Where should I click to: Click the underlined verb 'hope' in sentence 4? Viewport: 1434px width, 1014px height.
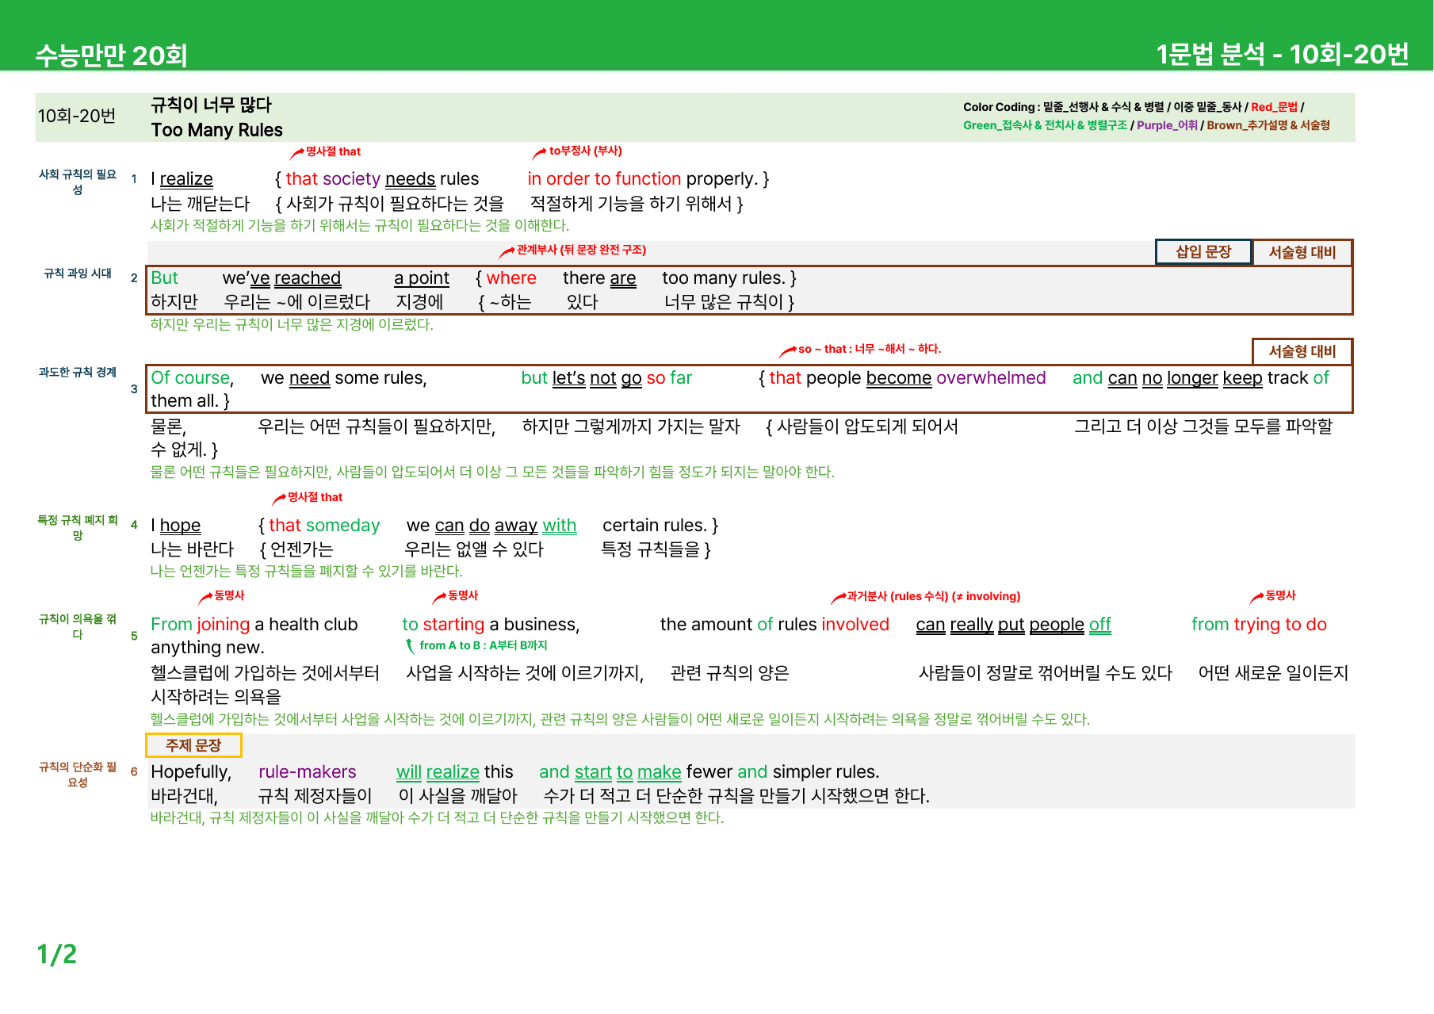click(180, 526)
